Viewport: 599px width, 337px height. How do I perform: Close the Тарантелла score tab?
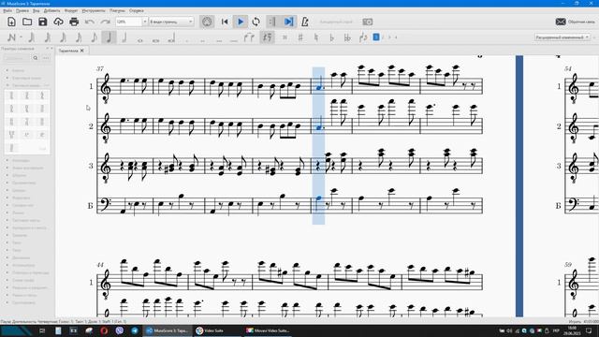pos(81,51)
